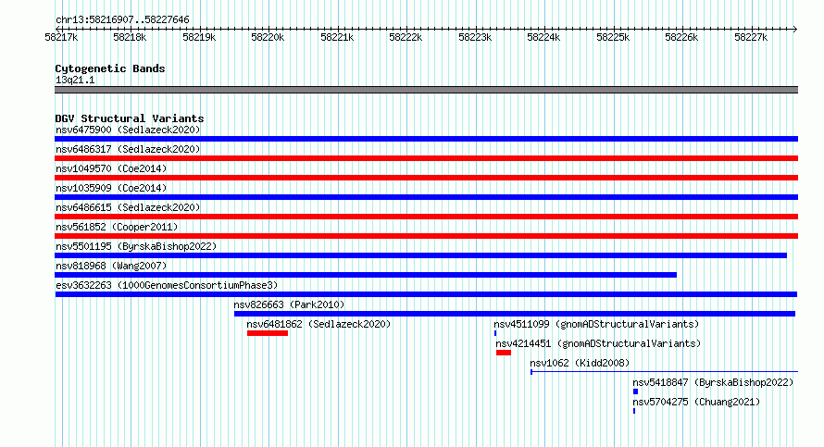The image size is (824, 447).
Task: Click the 58223k ruler tick label
Action: [475, 37]
